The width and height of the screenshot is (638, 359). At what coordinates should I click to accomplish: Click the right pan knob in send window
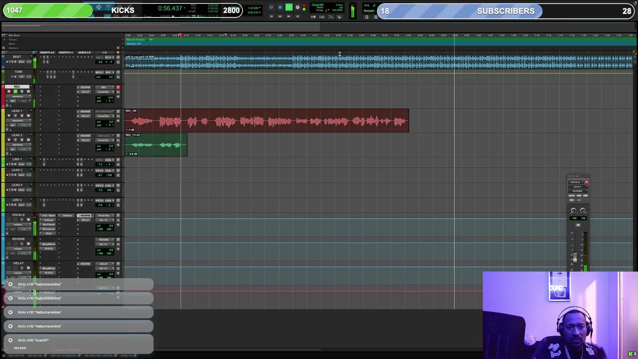click(583, 210)
